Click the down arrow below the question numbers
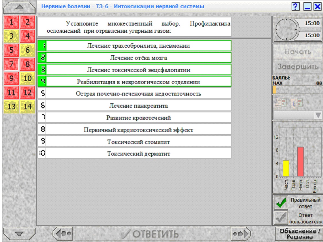Screen dimensions: 323x242 coord(19,234)
